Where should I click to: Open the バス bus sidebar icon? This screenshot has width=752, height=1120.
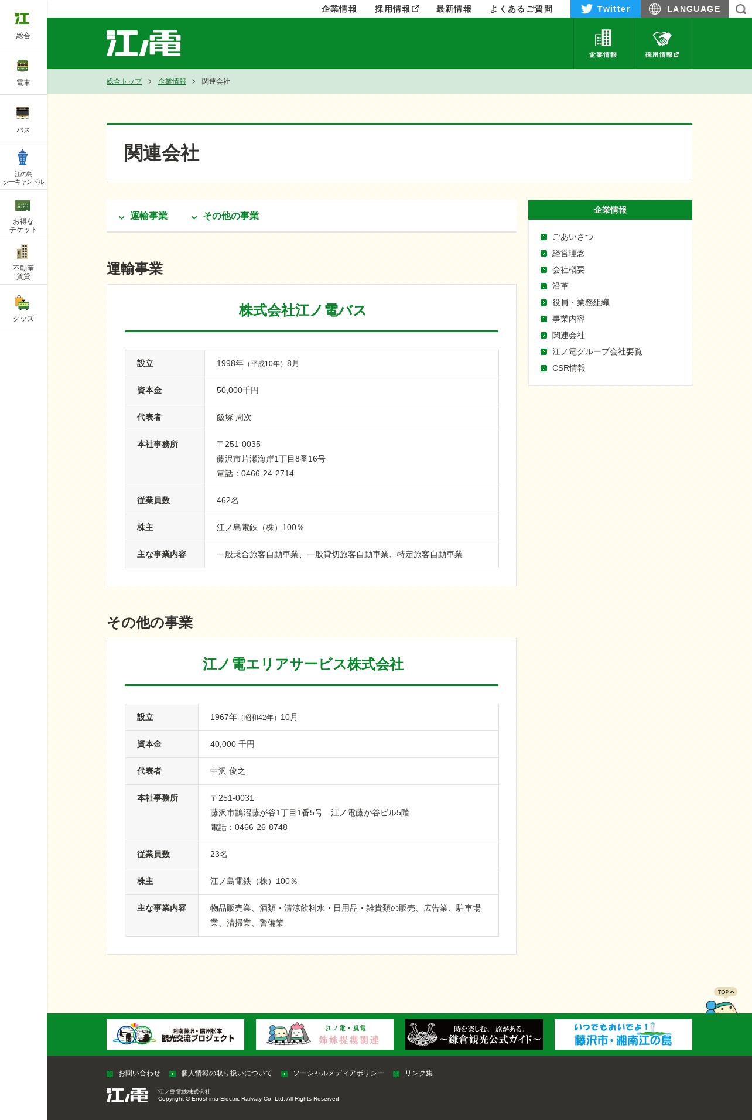point(23,119)
